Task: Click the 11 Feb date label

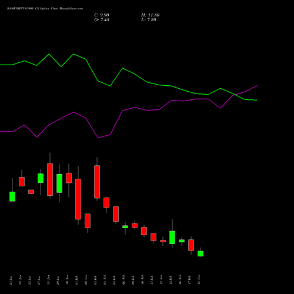Action: coord(152,280)
